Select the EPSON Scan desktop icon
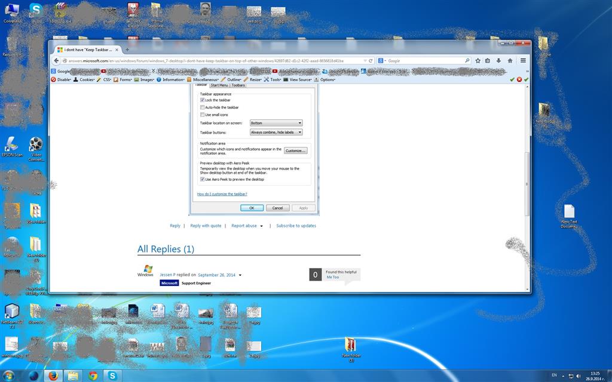The width and height of the screenshot is (612, 382). click(x=12, y=147)
